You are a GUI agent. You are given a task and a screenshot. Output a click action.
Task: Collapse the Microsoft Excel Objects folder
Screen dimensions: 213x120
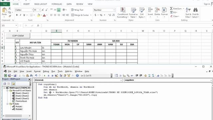(x=8, y=90)
